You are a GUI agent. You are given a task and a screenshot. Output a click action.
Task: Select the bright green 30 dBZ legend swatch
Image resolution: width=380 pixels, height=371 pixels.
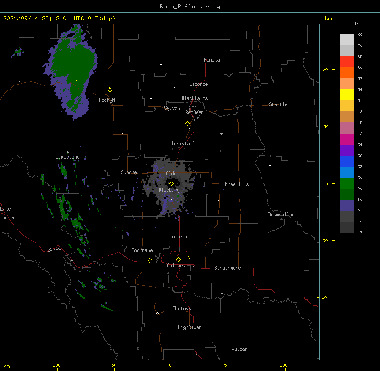click(346, 183)
